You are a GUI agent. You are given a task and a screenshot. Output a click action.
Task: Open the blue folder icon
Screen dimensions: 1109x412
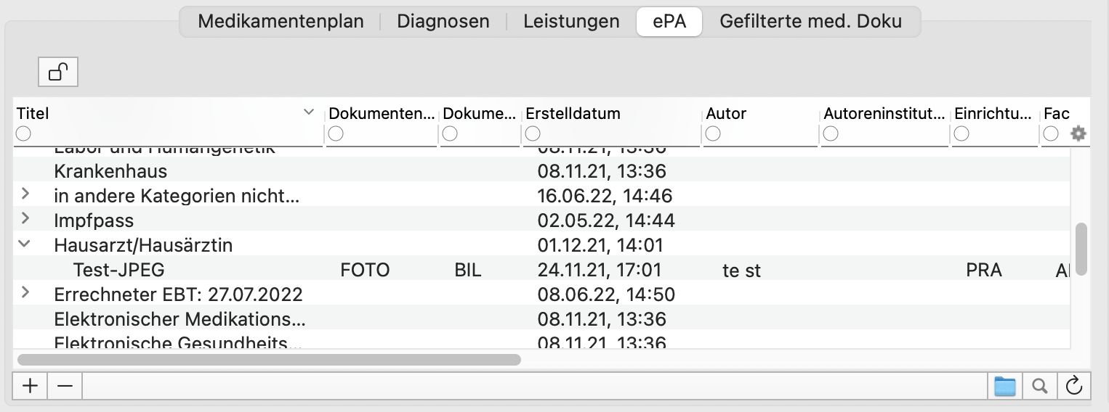[1005, 386]
